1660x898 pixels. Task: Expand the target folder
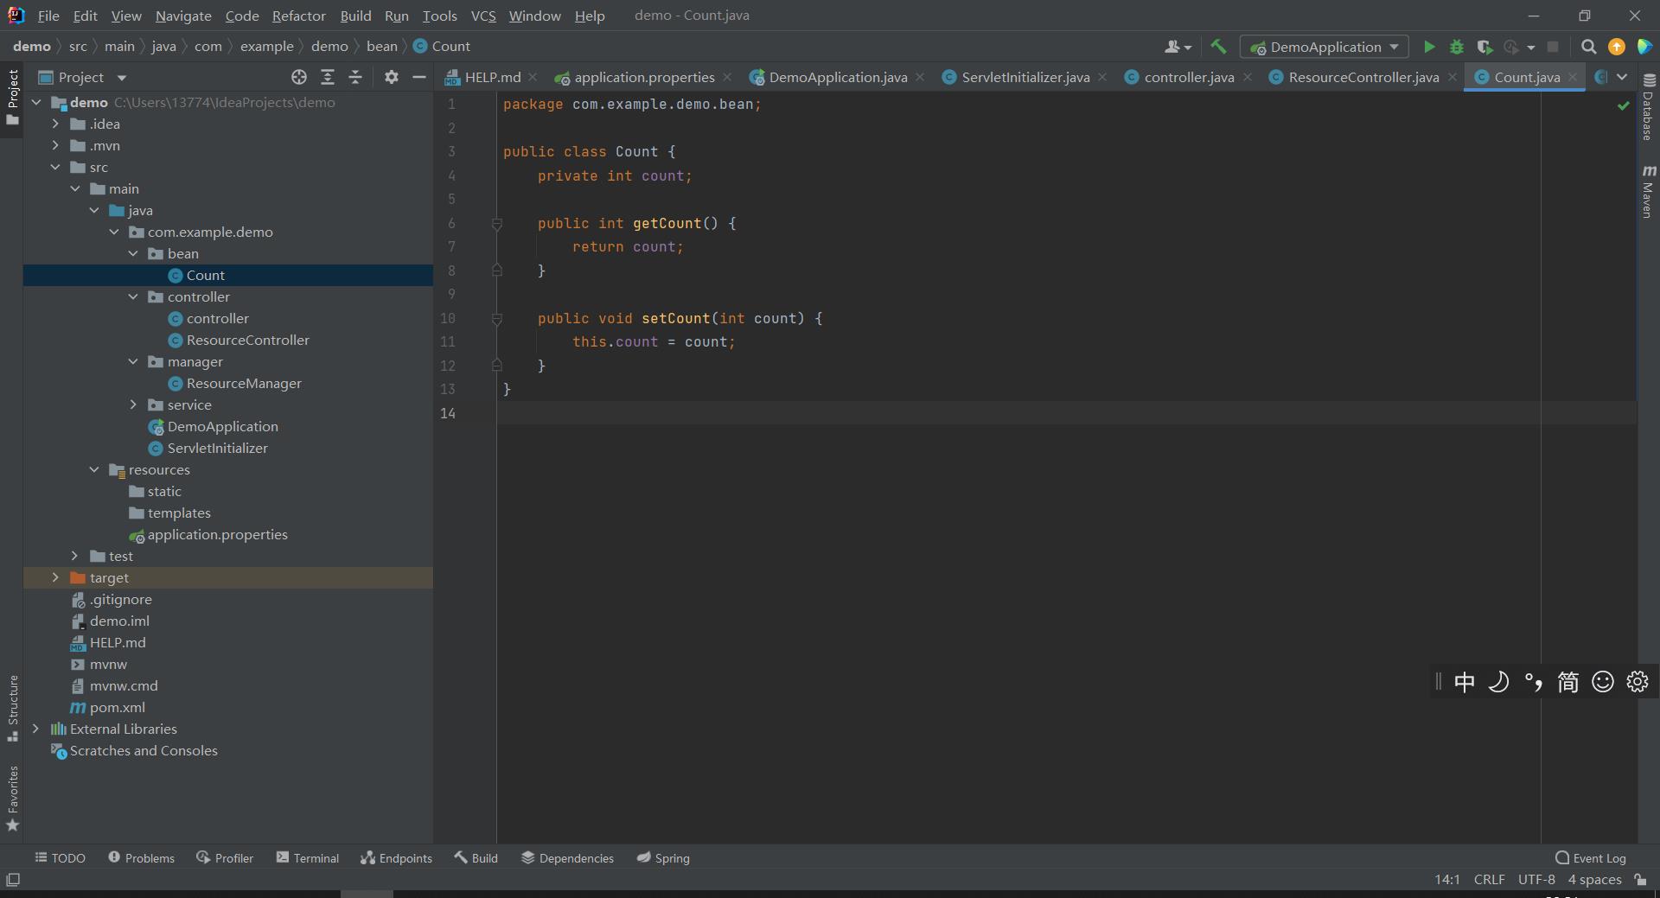pyautogui.click(x=55, y=577)
